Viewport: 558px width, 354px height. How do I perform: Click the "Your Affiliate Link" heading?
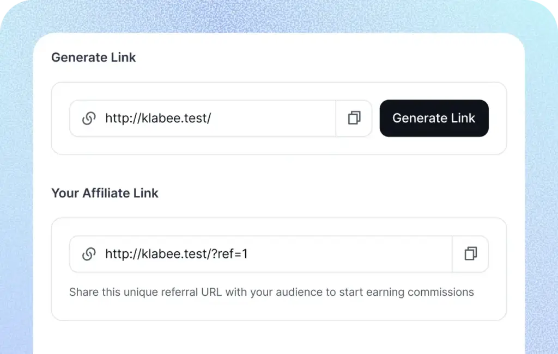pyautogui.click(x=105, y=193)
